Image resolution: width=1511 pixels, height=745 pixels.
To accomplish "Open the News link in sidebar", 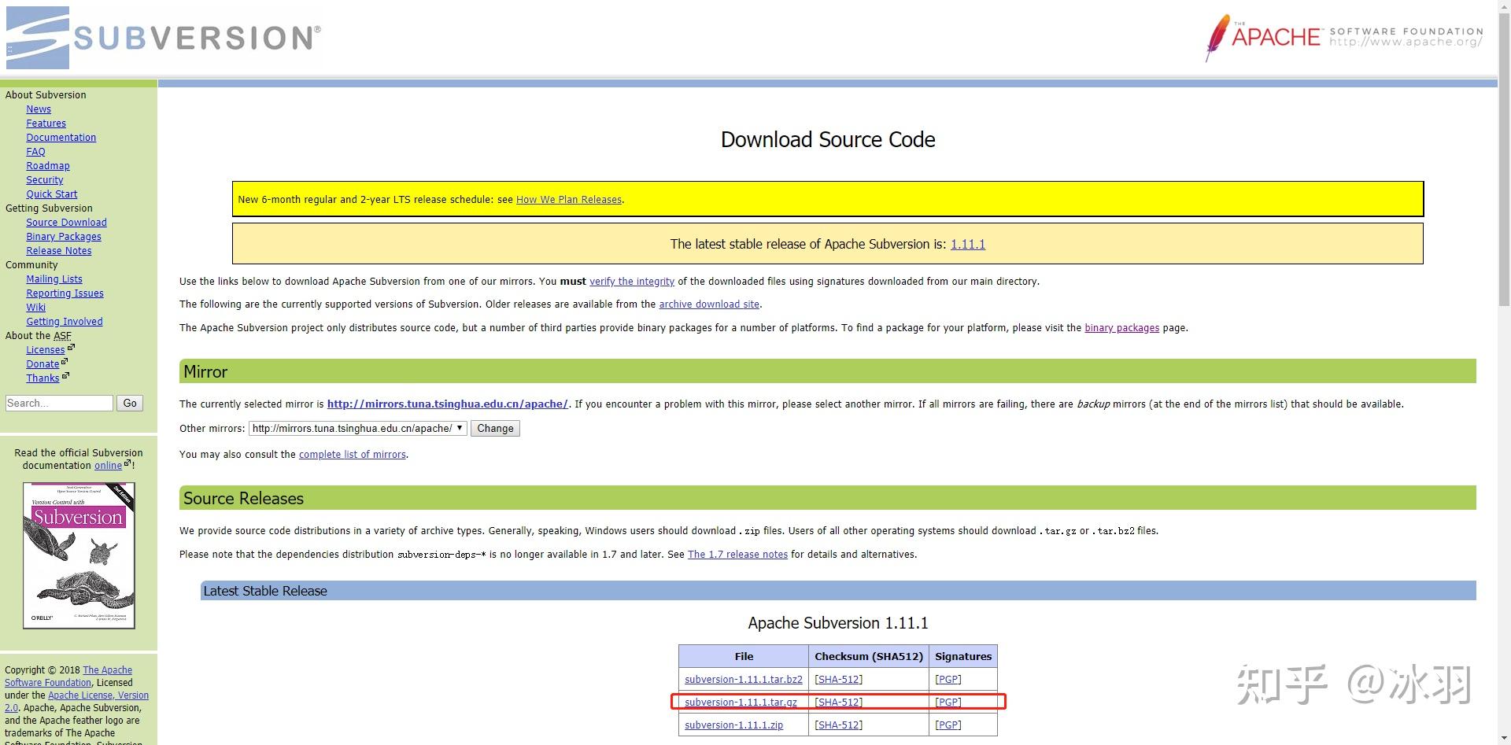I will pyautogui.click(x=39, y=109).
